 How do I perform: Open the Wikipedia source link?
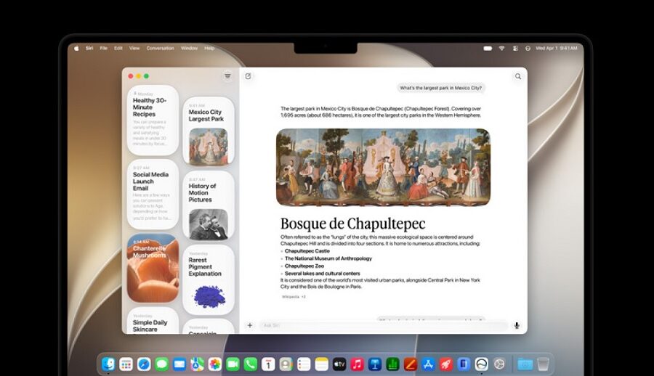click(x=291, y=297)
